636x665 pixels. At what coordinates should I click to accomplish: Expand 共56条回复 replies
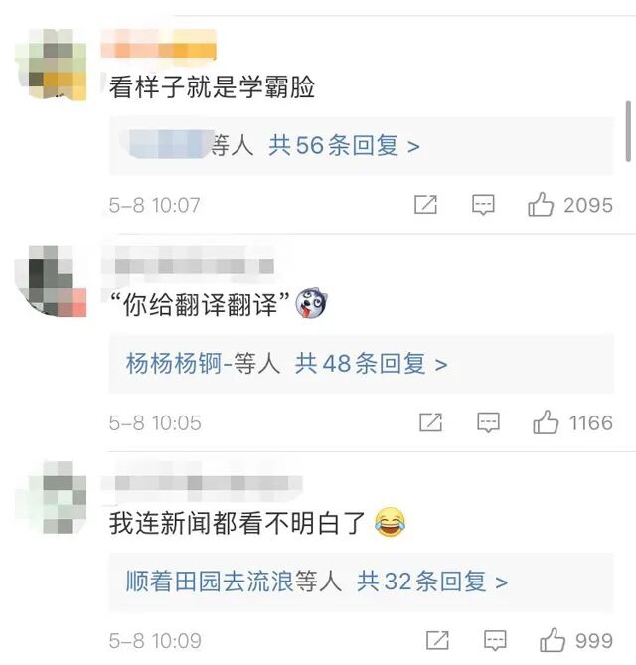pyautogui.click(x=344, y=146)
